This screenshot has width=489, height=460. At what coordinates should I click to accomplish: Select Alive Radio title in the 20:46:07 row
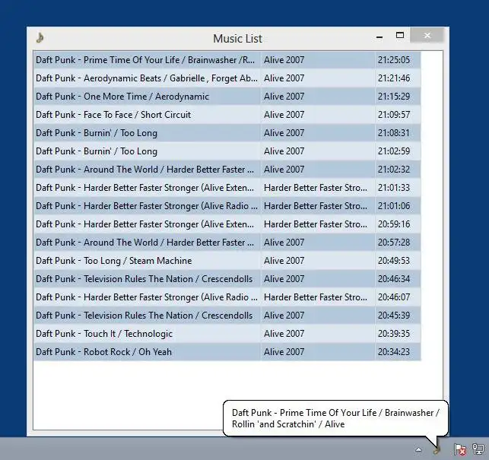click(x=147, y=297)
